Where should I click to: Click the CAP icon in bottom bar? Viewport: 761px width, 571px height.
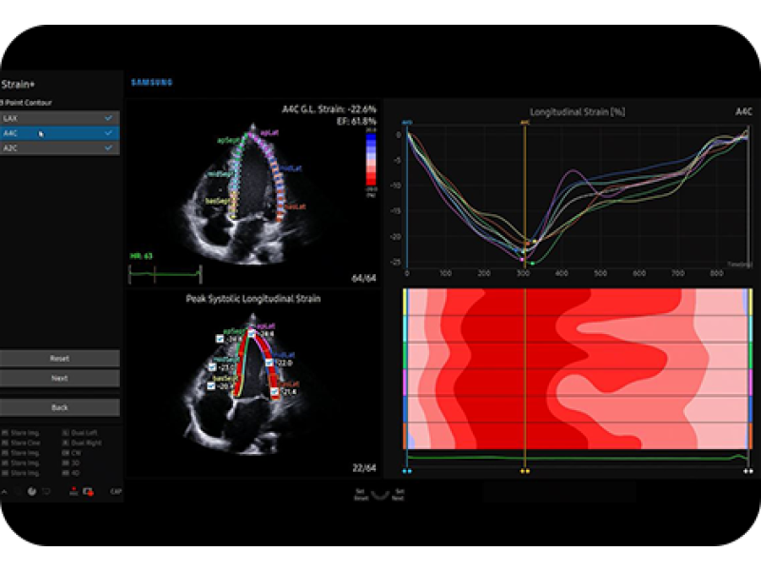(115, 492)
